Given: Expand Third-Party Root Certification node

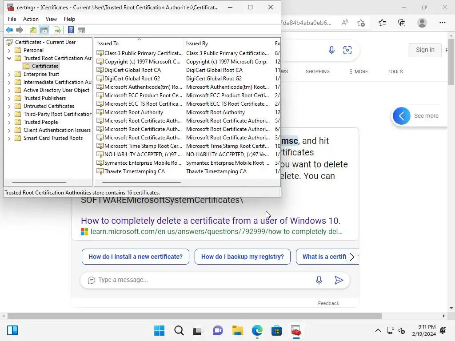Looking at the screenshot, I should tap(9, 114).
